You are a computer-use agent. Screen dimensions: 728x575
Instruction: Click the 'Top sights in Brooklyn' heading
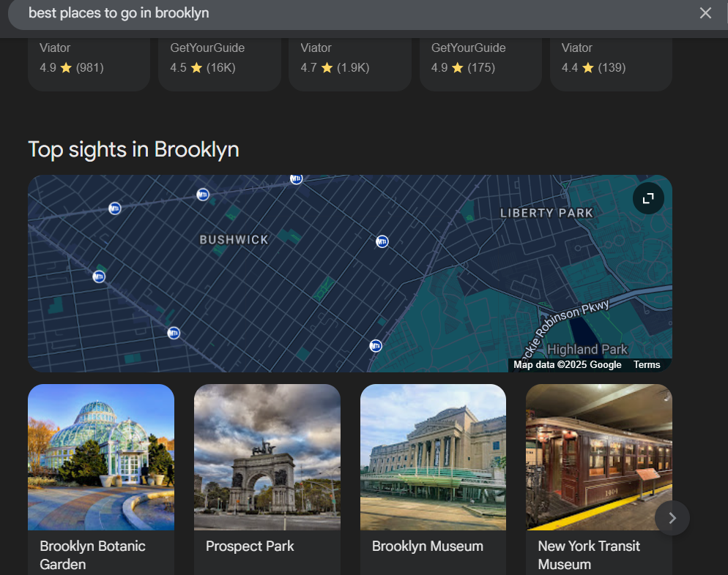pyautogui.click(x=134, y=150)
